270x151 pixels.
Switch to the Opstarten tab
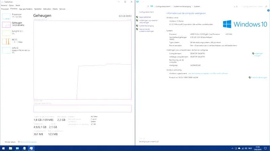coord(38,9)
